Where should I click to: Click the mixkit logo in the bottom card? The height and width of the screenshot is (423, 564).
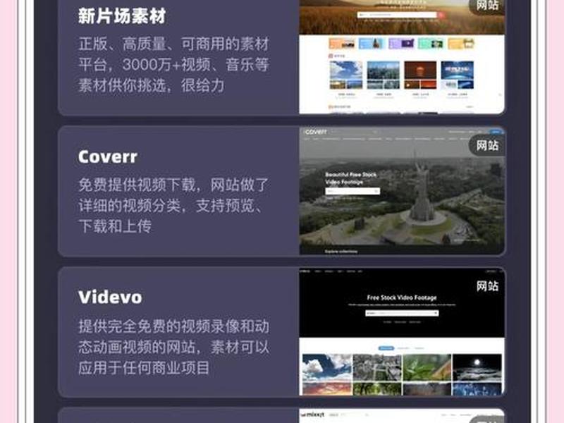click(x=313, y=415)
